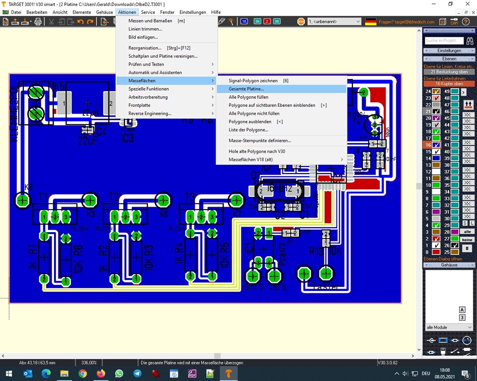Toggle visibility of layer 18

click(x=436, y=131)
